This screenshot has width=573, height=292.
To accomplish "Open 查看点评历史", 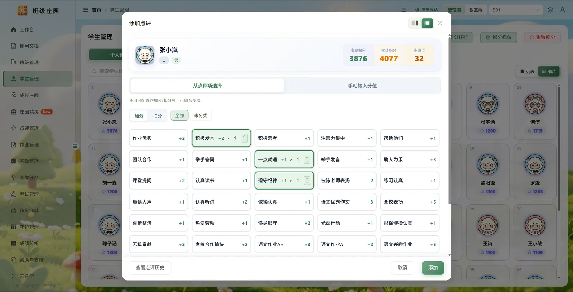I will coord(150,268).
